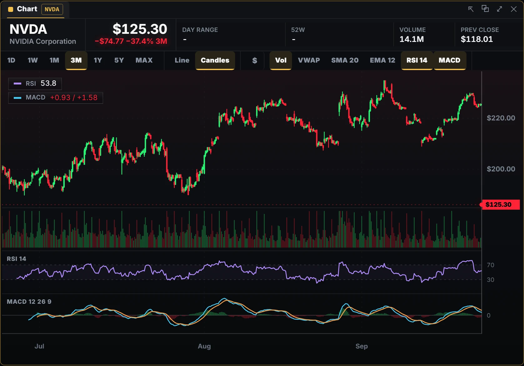Select the 1Y time range

[98, 60]
